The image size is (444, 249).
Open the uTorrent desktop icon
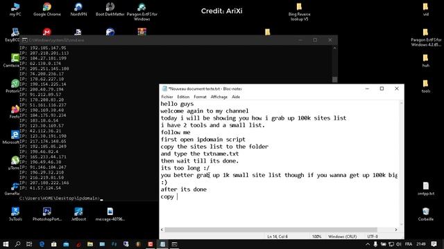point(15,163)
